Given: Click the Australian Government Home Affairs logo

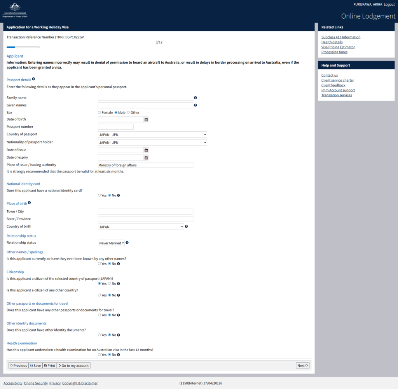Looking at the screenshot, I should coord(15,10).
